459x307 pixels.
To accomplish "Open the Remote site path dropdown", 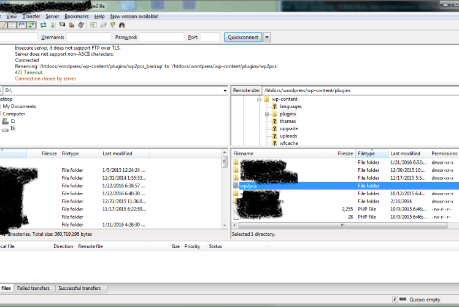I will pos(454,90).
